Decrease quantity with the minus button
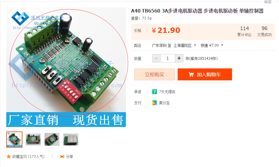The width and height of the screenshot is (279, 167). tap(156, 58)
